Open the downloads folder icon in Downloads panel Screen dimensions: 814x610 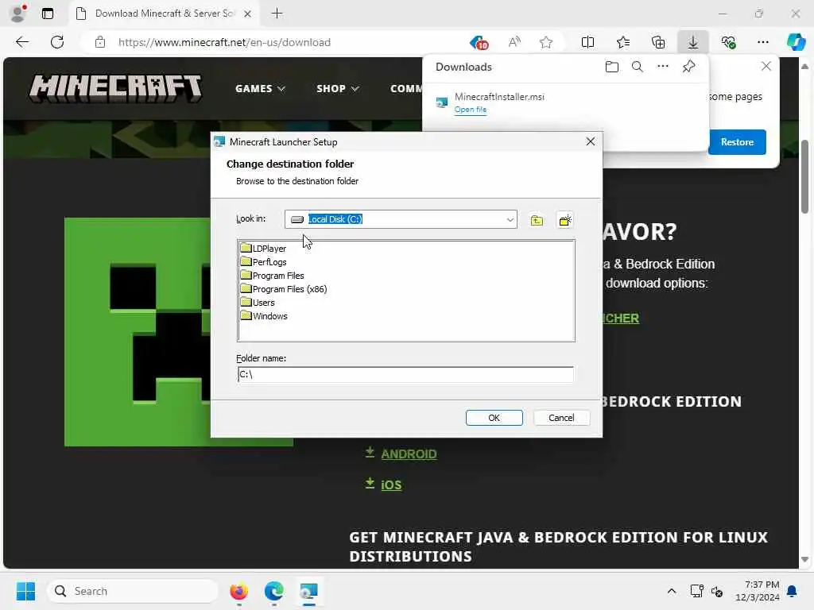tap(611, 67)
